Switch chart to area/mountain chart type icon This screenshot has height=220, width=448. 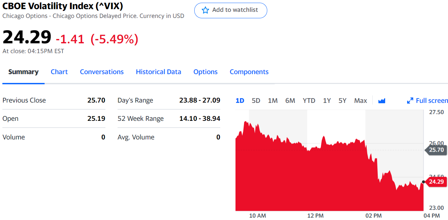(x=382, y=101)
